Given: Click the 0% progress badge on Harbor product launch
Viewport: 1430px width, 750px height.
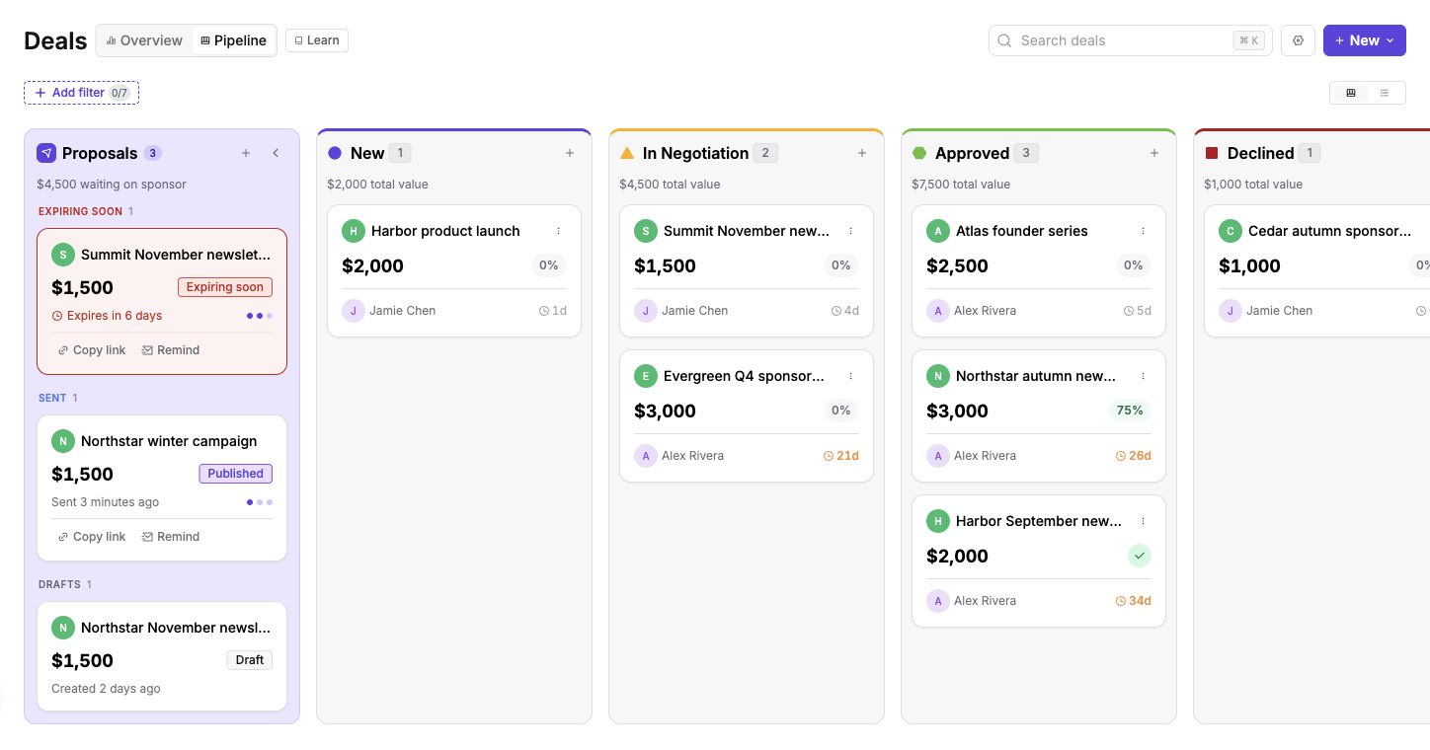Looking at the screenshot, I should [549, 265].
